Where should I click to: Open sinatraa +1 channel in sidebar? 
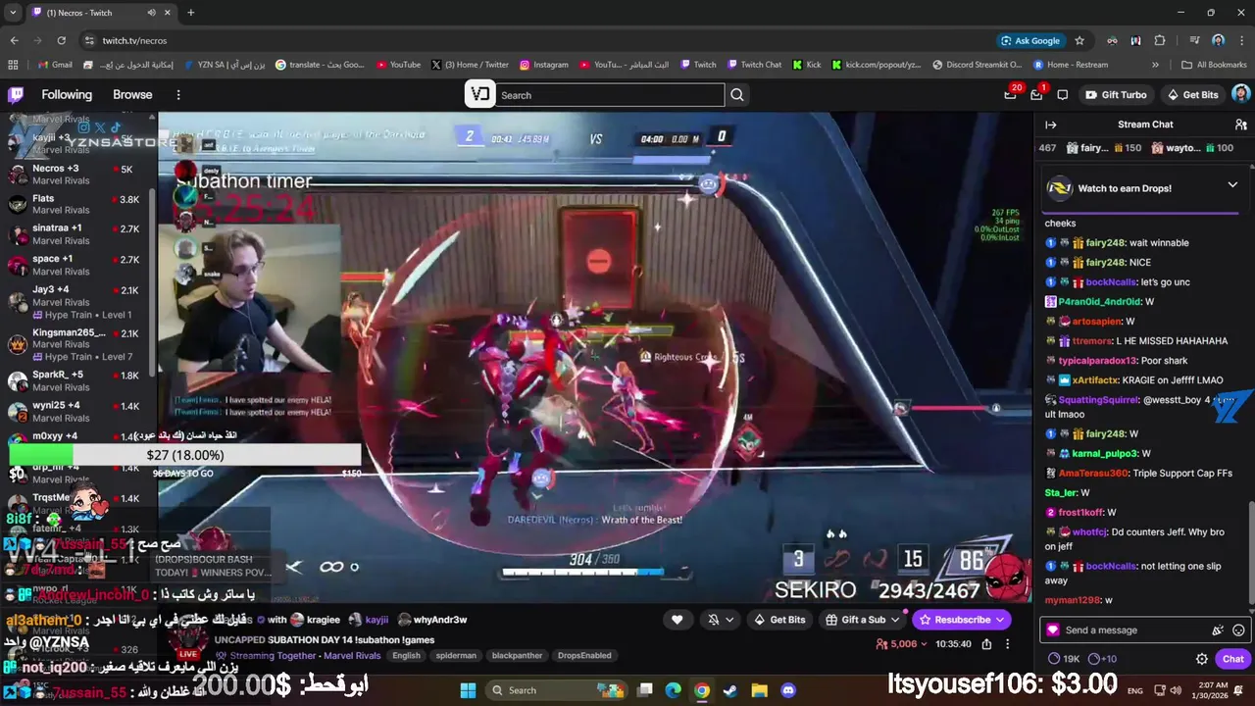tap(76, 234)
